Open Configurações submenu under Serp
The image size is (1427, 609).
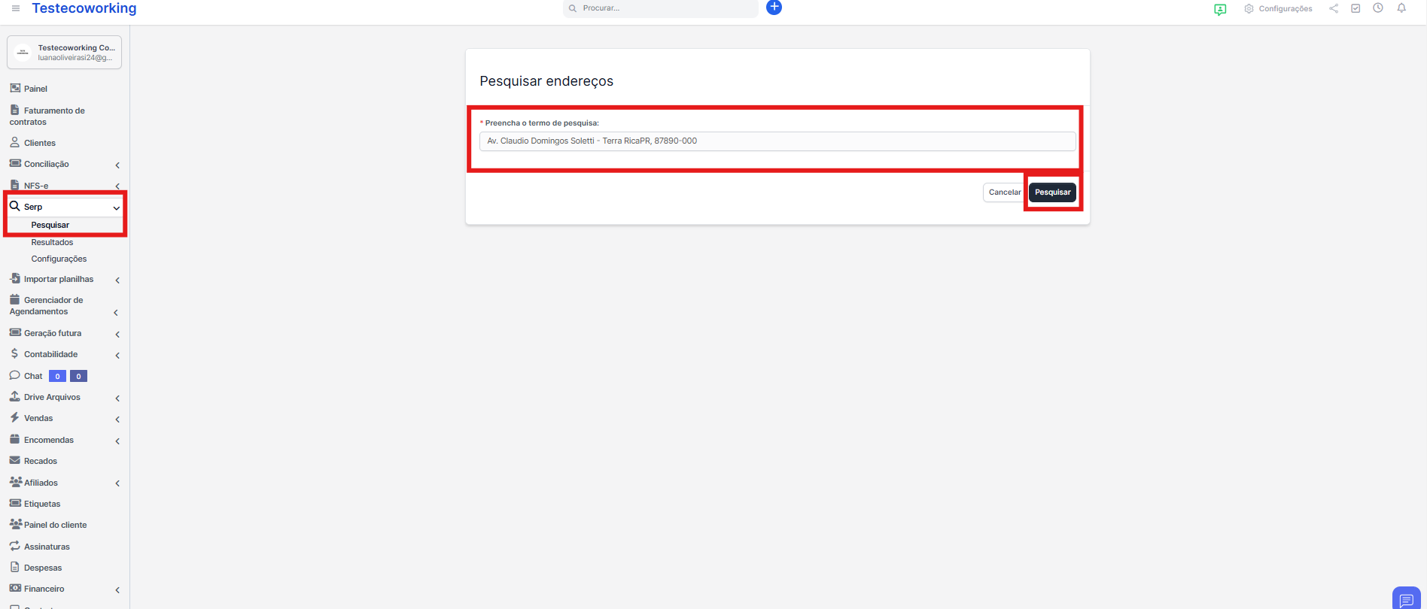coord(59,259)
